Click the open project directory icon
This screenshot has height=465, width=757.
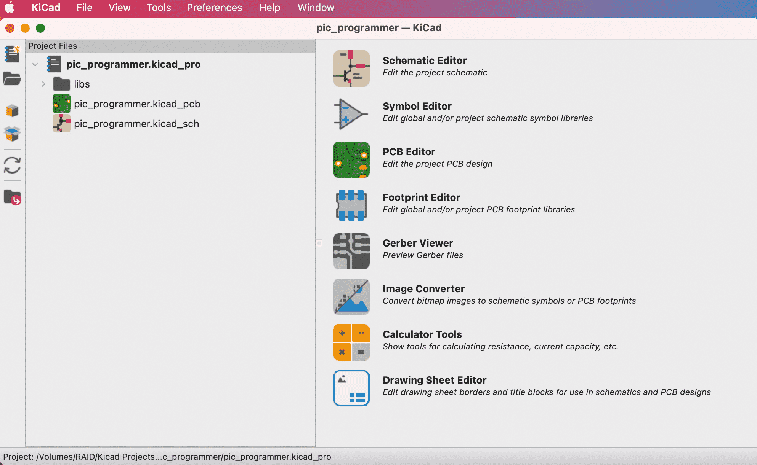pos(12,197)
